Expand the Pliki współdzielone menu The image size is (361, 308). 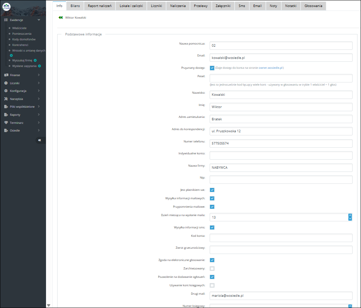23,107
